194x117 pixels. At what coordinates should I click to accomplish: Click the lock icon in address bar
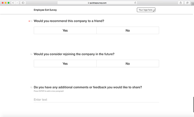point(88,3)
